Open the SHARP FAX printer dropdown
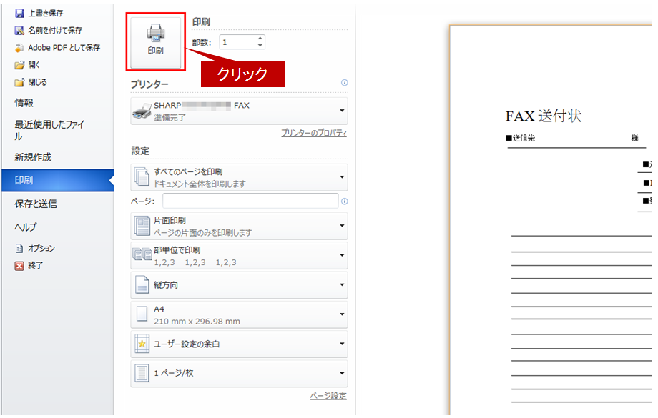This screenshot has height=418, width=658. [x=239, y=111]
